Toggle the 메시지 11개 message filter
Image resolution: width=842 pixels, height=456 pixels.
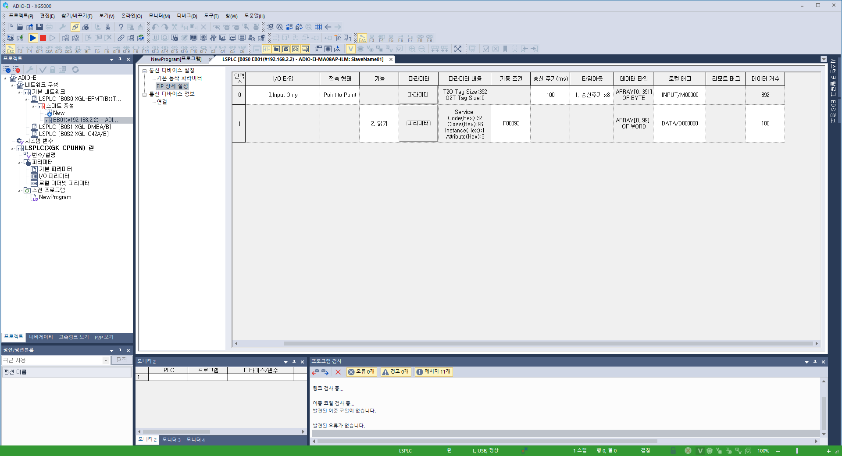433,372
